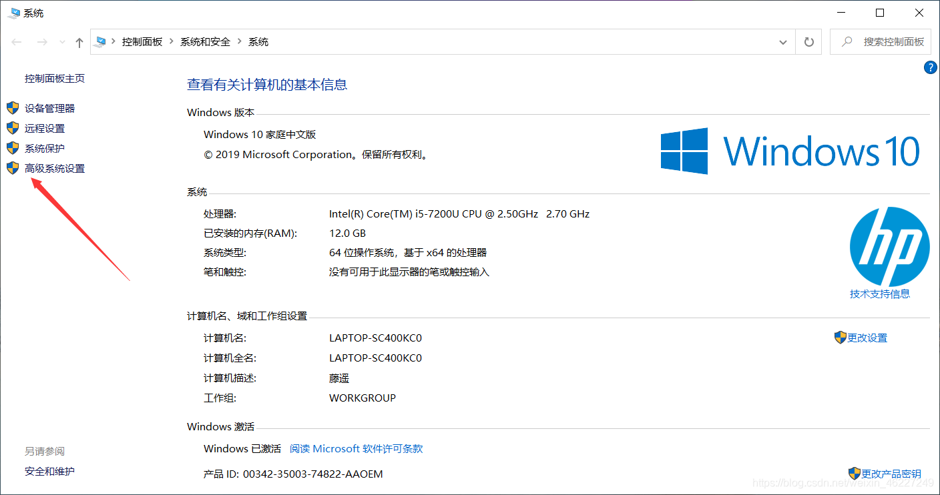Open recent locations dropdown arrow
This screenshot has width=940, height=495.
pyautogui.click(x=63, y=42)
